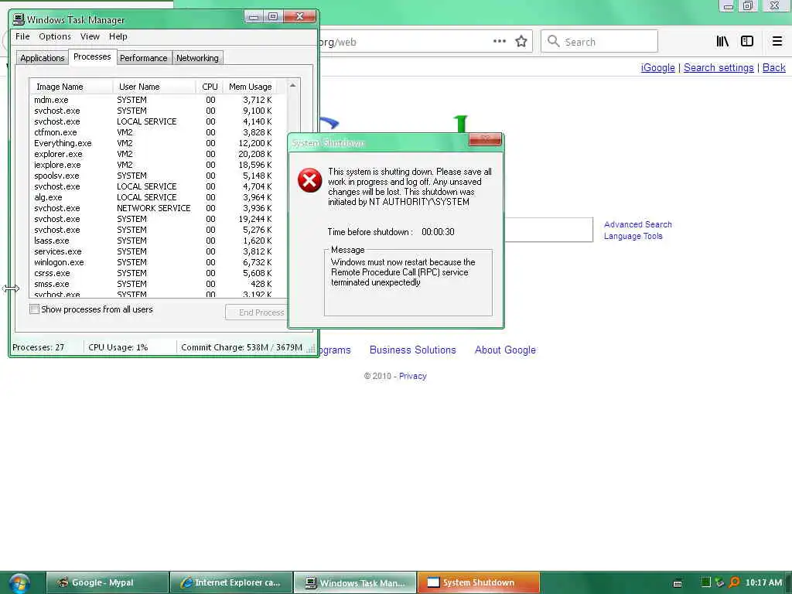792x594 pixels.
Task: Switch to Windows Task Manager taskbar button
Action: pos(355,582)
